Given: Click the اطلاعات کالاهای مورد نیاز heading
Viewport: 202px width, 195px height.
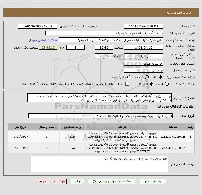Looking at the screenshot, I should [x=175, y=107].
